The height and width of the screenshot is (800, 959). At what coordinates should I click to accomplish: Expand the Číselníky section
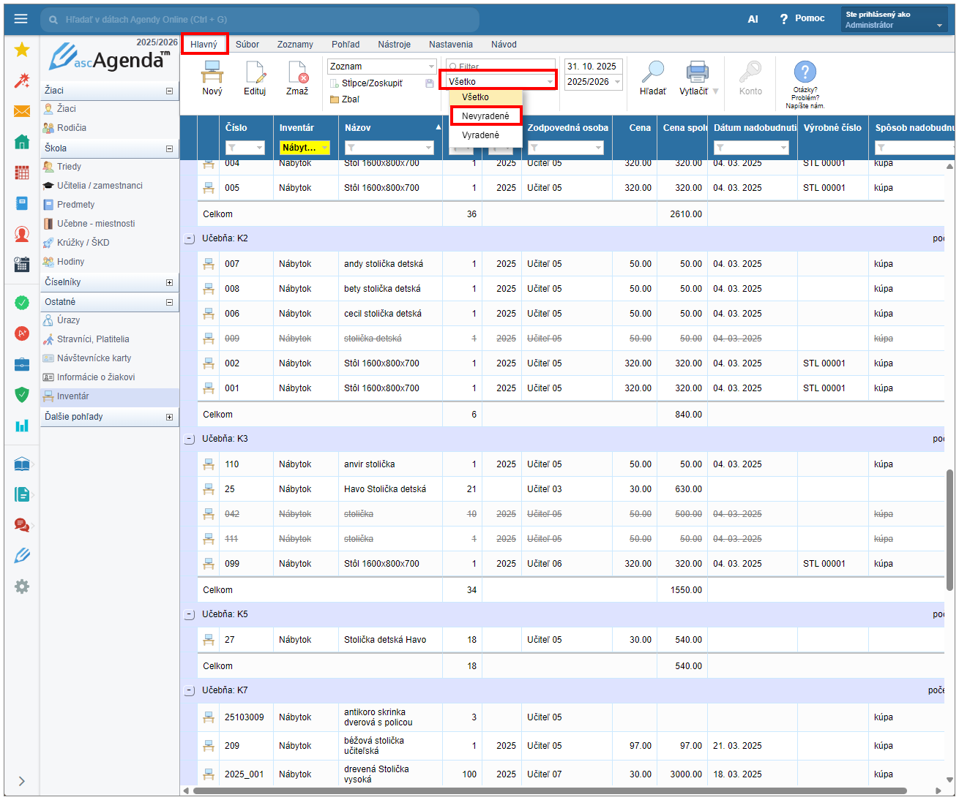(169, 282)
